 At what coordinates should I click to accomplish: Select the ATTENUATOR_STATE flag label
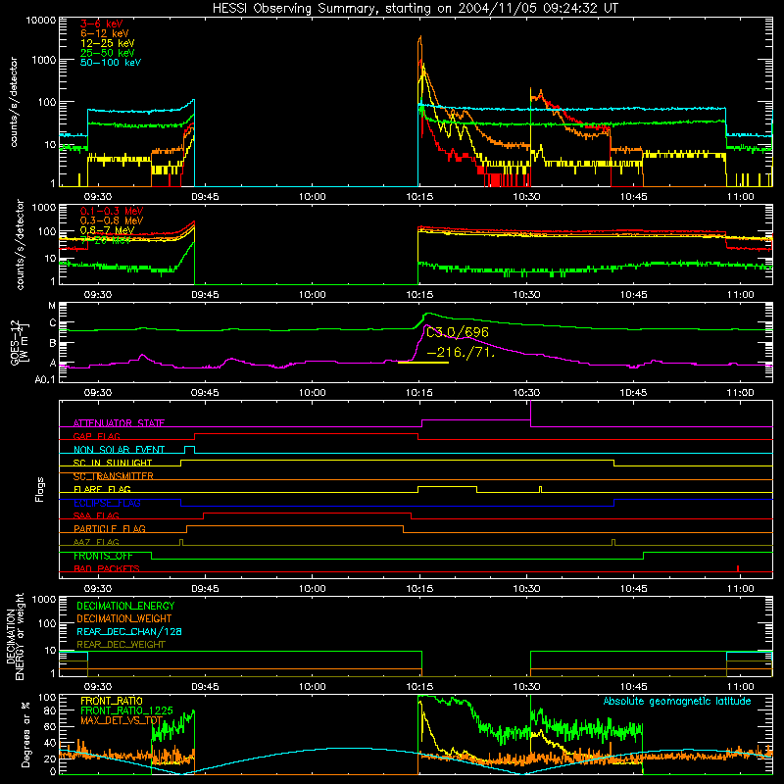[119, 423]
